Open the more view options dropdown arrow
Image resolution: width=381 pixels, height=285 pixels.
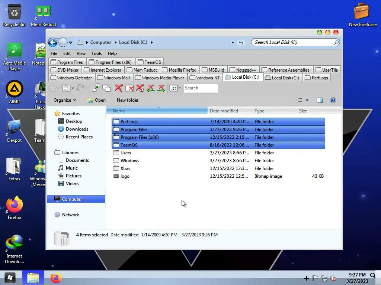[307, 100]
